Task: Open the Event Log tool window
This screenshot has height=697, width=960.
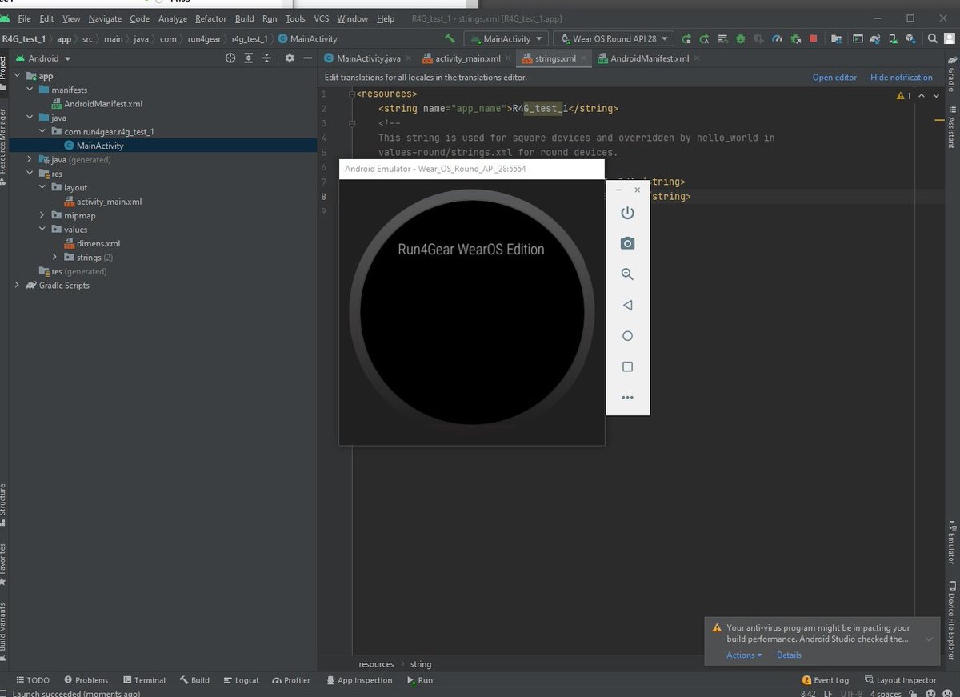Action: 825,680
